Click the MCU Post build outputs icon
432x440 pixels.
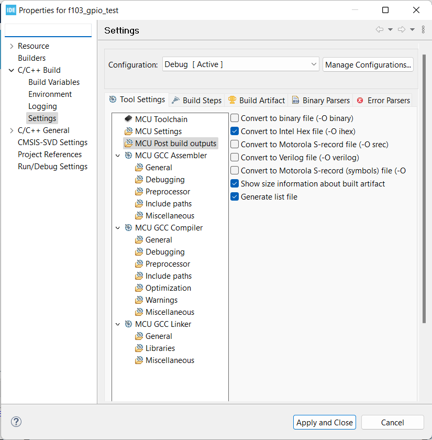(128, 143)
